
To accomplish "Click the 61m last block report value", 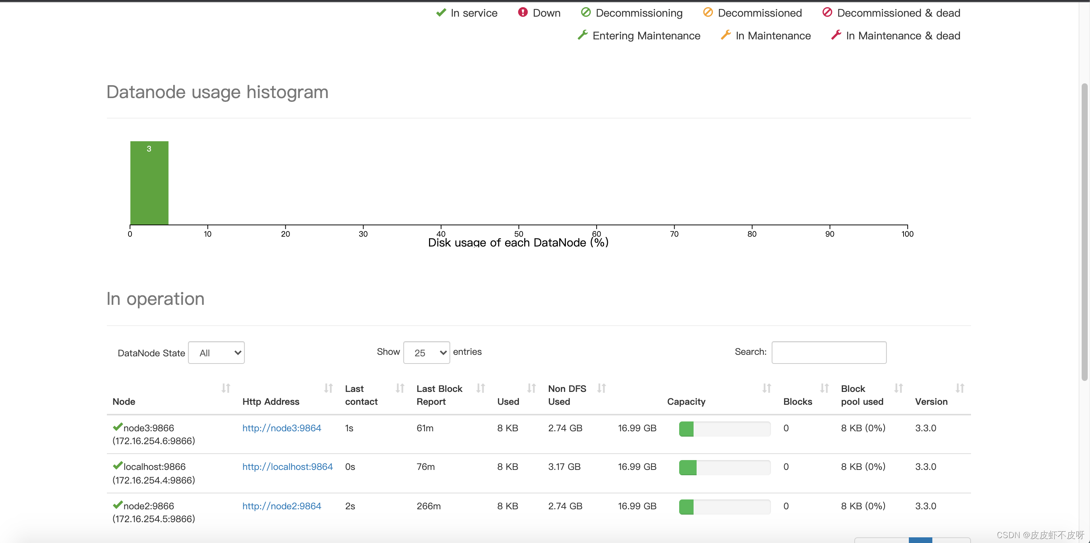I will click(x=425, y=428).
